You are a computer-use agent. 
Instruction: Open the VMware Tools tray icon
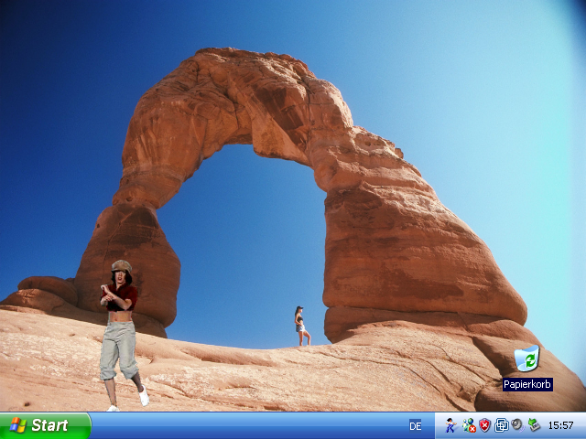coord(501,425)
